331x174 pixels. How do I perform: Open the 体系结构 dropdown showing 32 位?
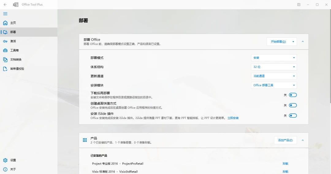pyautogui.click(x=274, y=67)
